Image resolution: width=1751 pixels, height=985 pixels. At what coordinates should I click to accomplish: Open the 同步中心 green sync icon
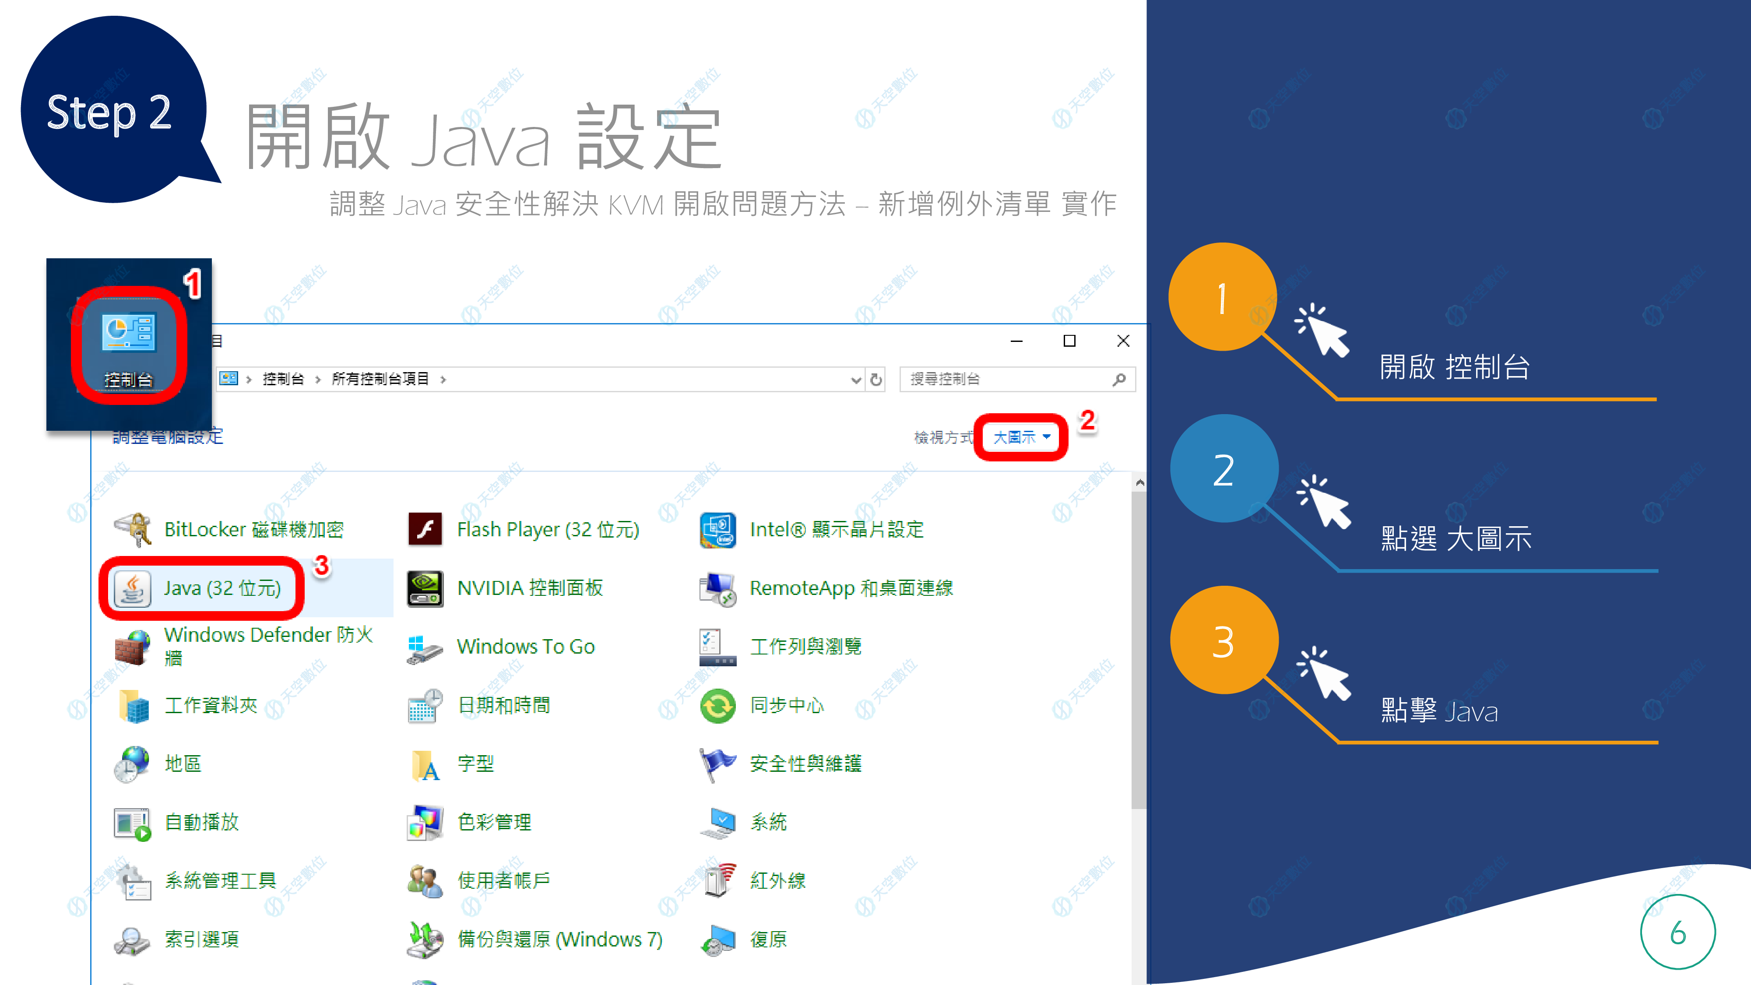click(x=718, y=705)
